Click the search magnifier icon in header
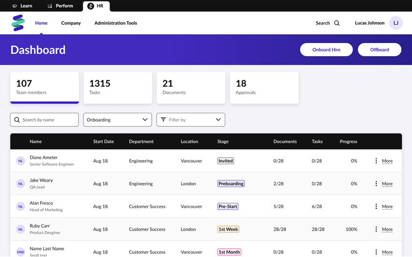 pos(337,23)
